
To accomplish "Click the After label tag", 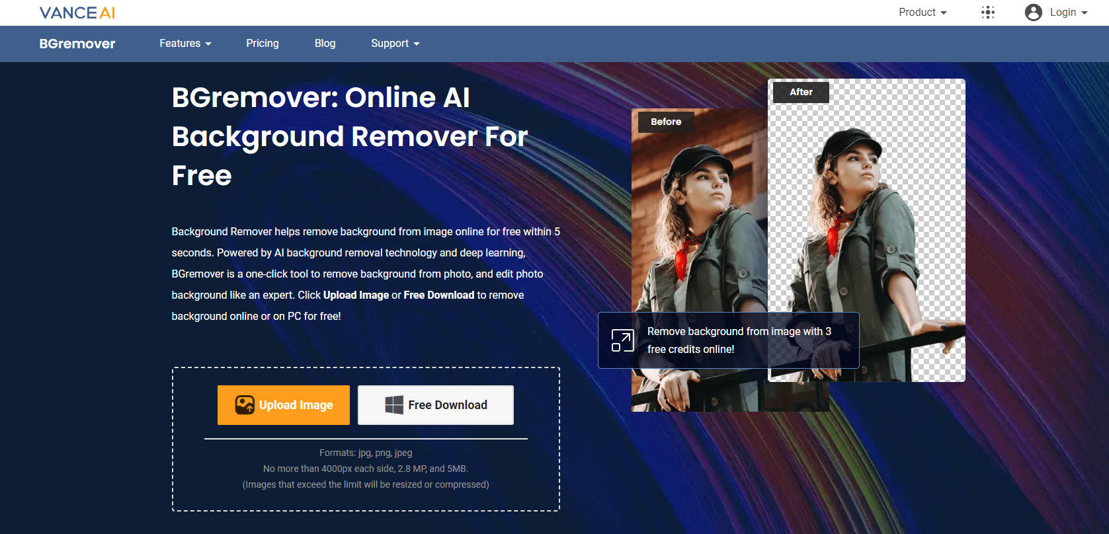I will tap(801, 92).
